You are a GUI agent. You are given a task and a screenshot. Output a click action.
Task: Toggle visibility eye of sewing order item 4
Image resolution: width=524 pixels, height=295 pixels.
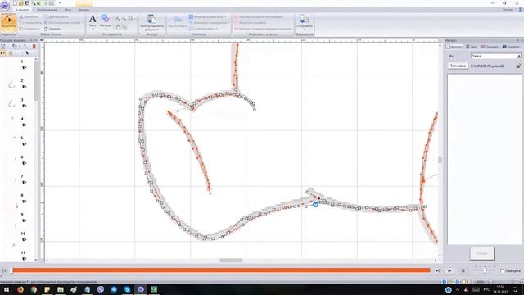24,125
